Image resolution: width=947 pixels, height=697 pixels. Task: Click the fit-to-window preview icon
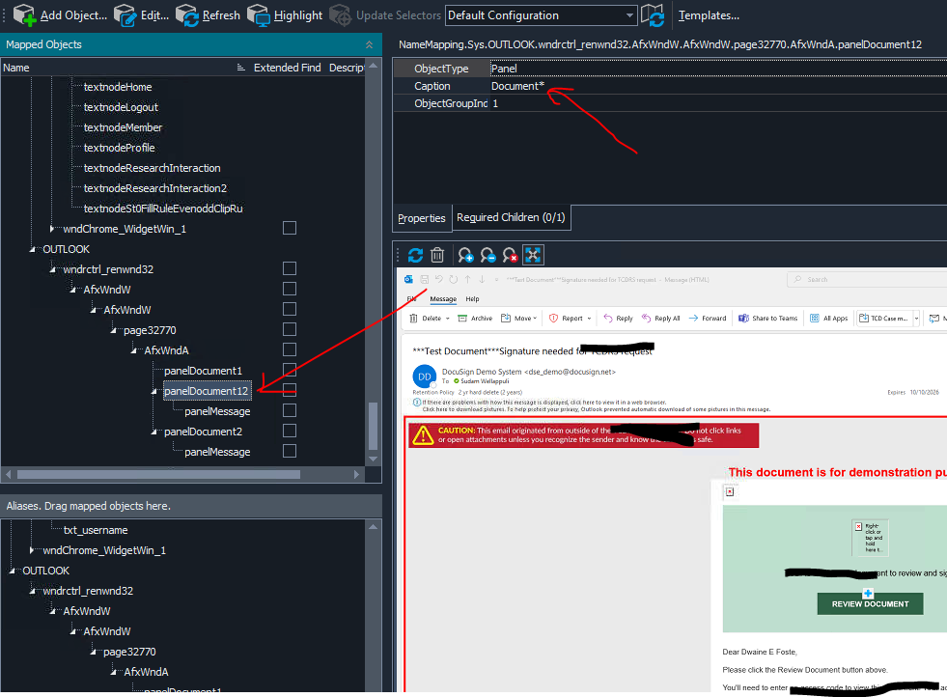[x=534, y=255]
